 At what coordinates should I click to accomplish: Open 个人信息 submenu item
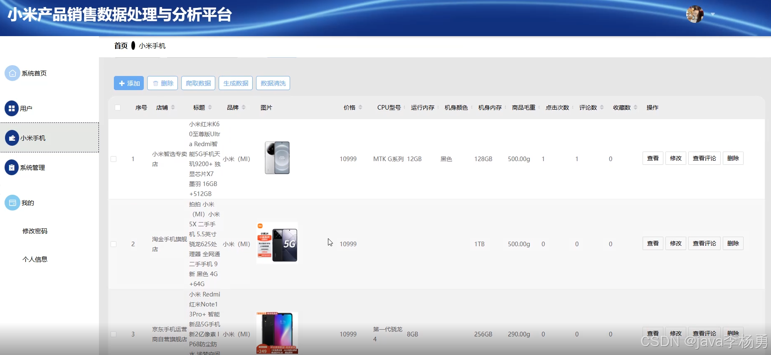pos(35,259)
